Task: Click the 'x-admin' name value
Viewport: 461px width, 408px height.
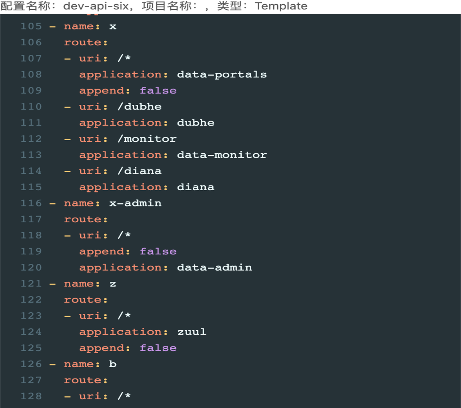Action: [135, 203]
